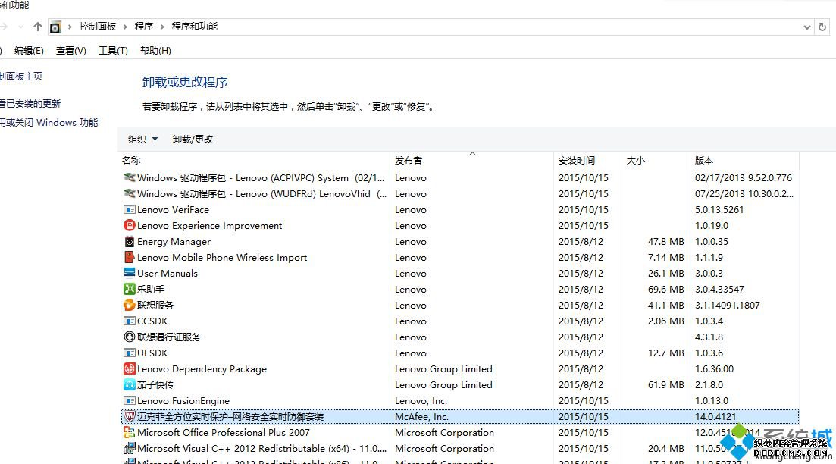This screenshot has height=464, width=836.
Task: Open the Control Panel home link in the sidebar
Action: pos(20,77)
